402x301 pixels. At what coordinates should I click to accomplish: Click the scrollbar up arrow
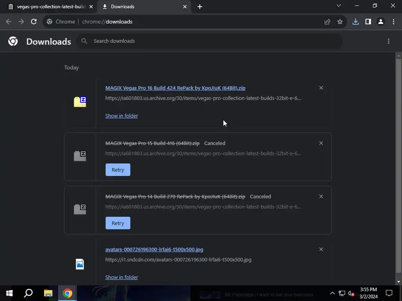[398, 55]
